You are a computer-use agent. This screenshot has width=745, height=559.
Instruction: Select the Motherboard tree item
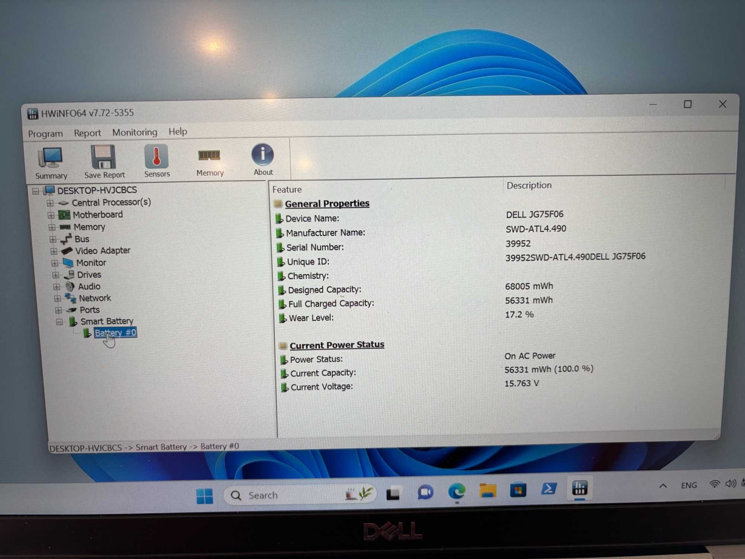(x=98, y=215)
